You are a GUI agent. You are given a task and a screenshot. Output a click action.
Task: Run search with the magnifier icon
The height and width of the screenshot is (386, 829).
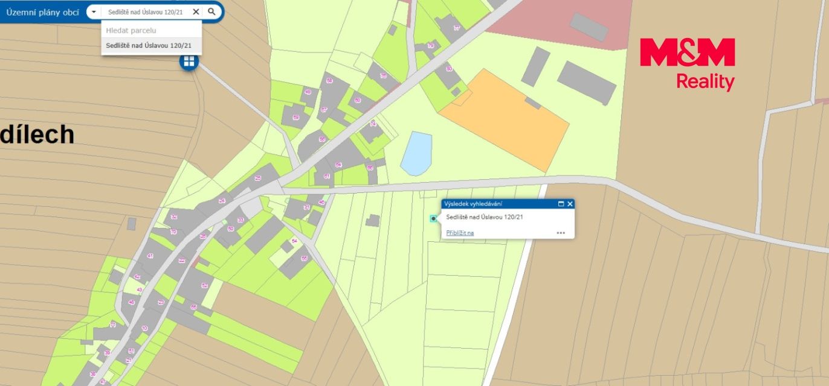tap(211, 11)
